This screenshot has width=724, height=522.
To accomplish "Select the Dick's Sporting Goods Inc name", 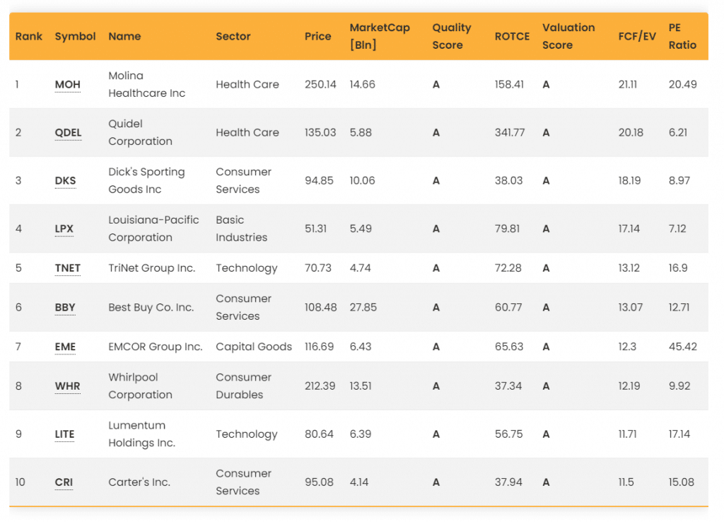I will click(146, 180).
